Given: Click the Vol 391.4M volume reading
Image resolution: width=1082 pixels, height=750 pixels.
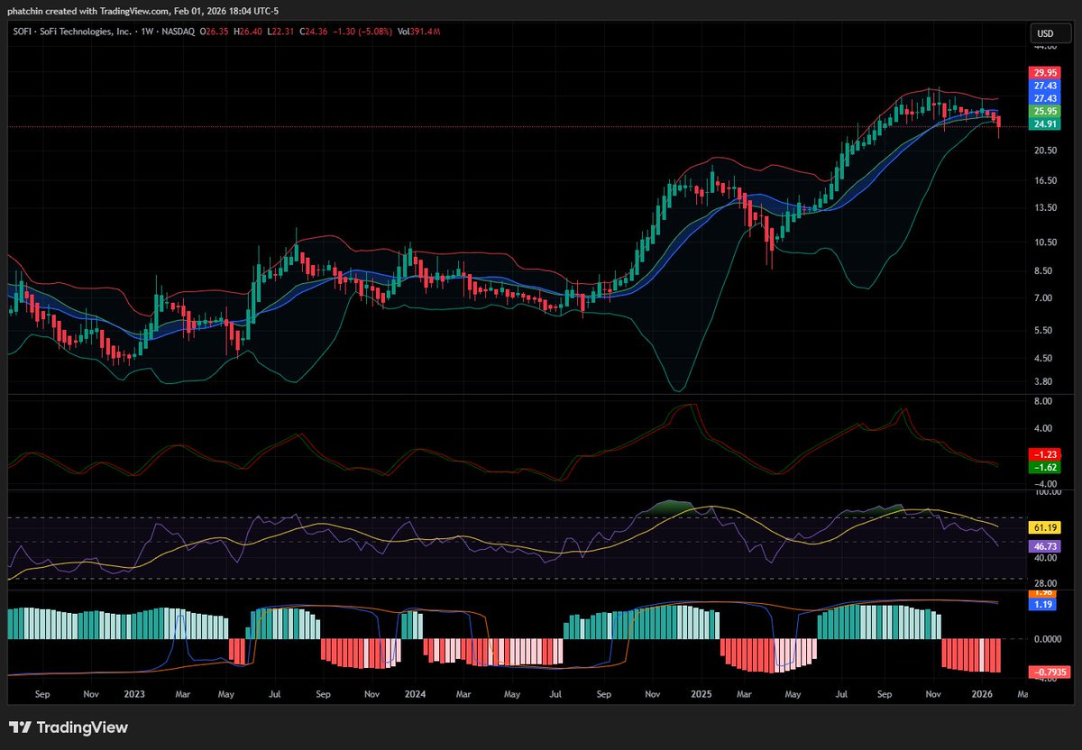Looking at the screenshot, I should (x=418, y=31).
